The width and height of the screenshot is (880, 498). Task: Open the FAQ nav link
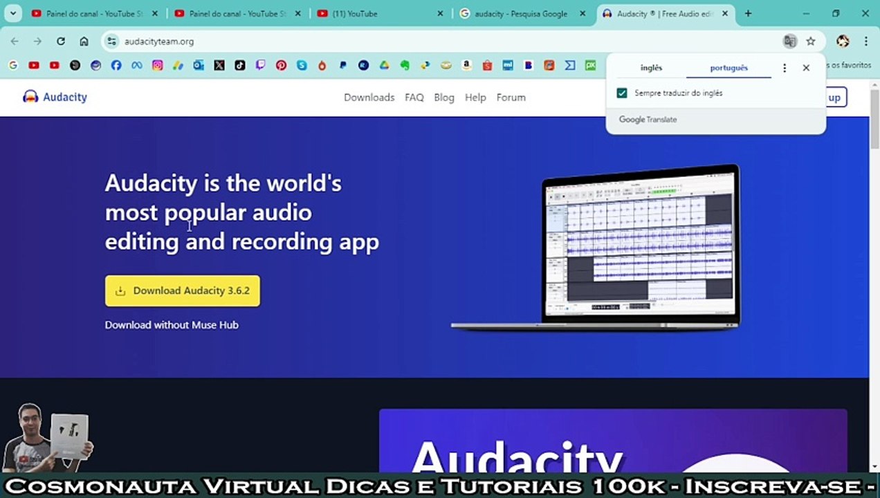[x=414, y=98]
